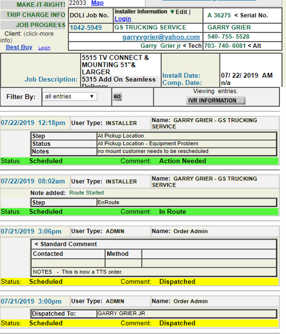
Task: Click the Client (click-more info) text
Action: tap(27, 37)
